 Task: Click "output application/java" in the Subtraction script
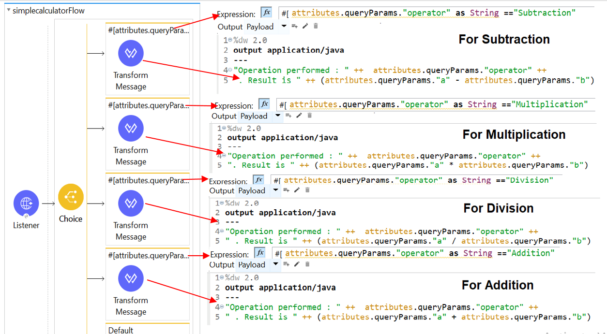(x=288, y=50)
